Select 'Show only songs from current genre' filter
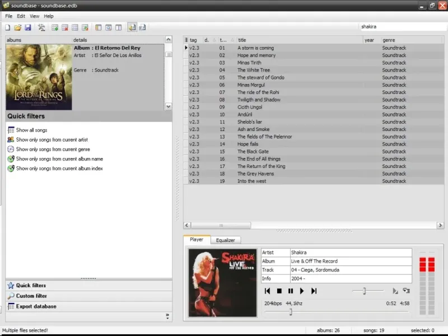The image size is (448, 336). [53, 150]
